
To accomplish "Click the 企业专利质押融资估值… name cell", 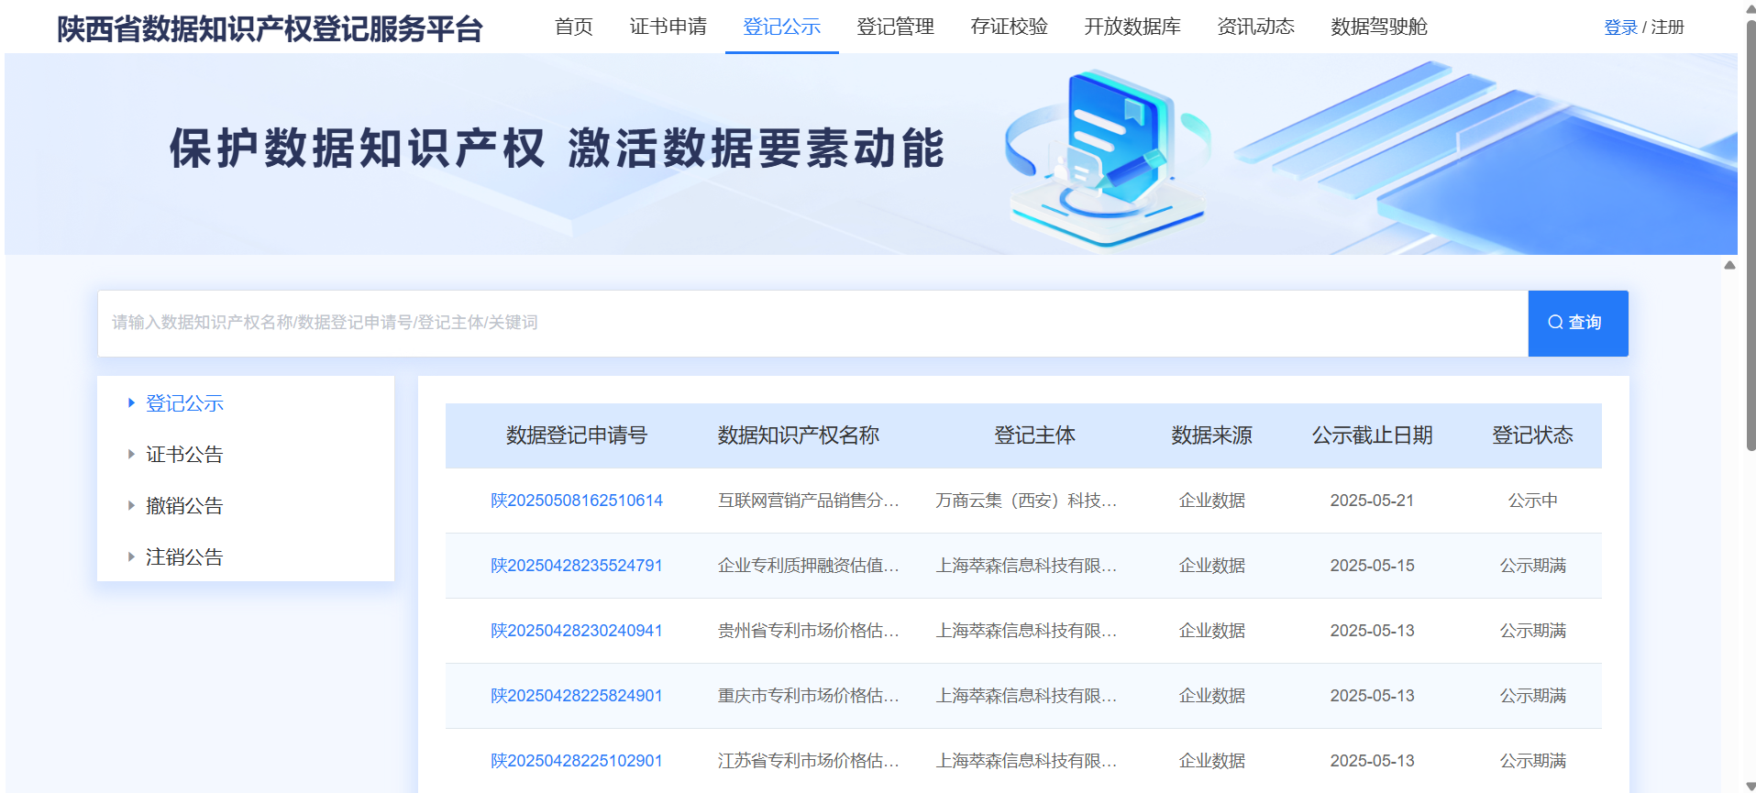I will click(808, 566).
